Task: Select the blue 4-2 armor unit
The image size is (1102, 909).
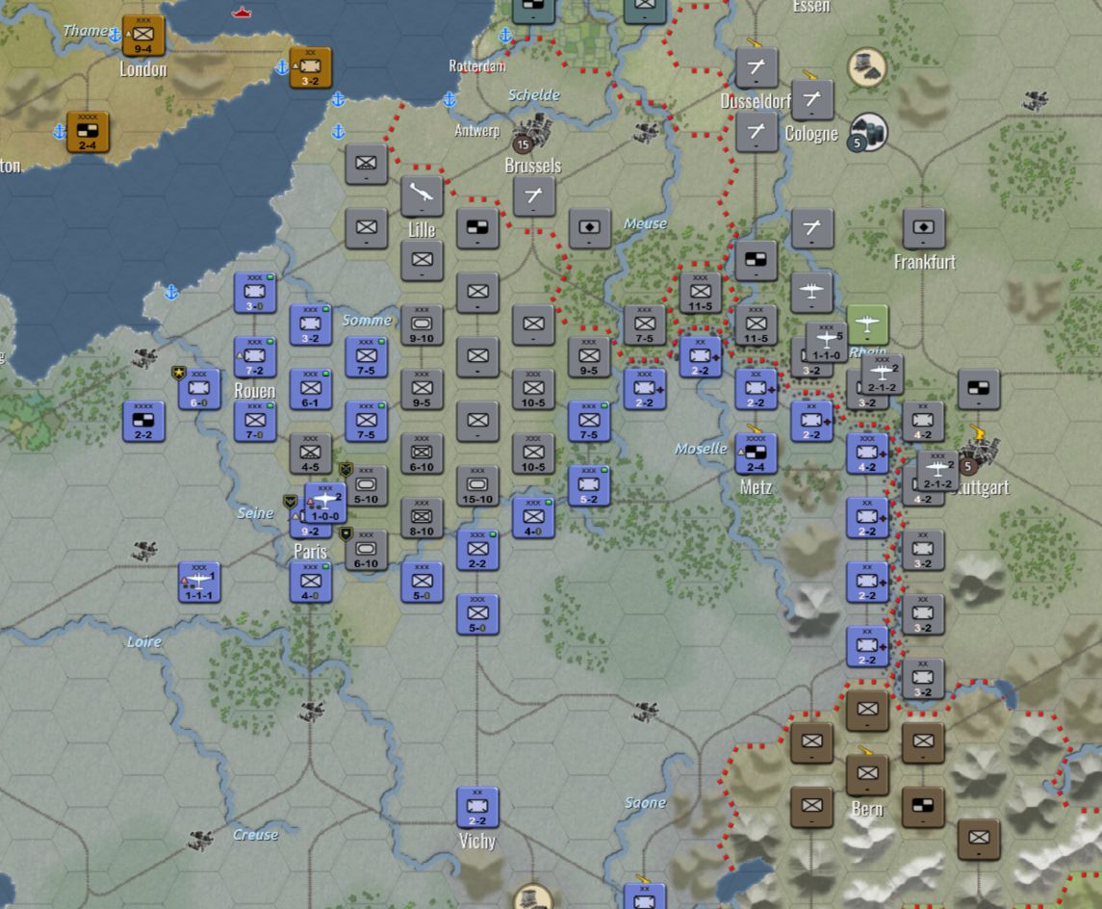Action: click(x=867, y=454)
